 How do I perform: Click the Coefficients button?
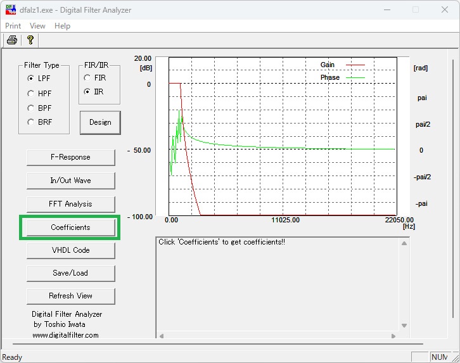tap(70, 227)
